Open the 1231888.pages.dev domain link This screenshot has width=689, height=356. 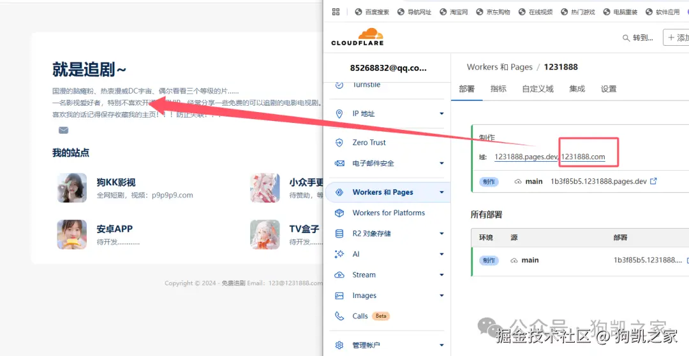point(526,157)
